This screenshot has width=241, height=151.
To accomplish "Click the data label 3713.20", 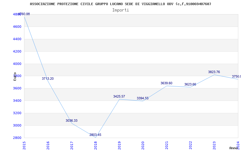I will click(x=48, y=79).
